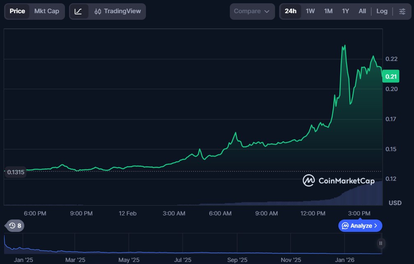414x264 pixels.
Task: Switch to line chart view icon
Action: coord(79,12)
